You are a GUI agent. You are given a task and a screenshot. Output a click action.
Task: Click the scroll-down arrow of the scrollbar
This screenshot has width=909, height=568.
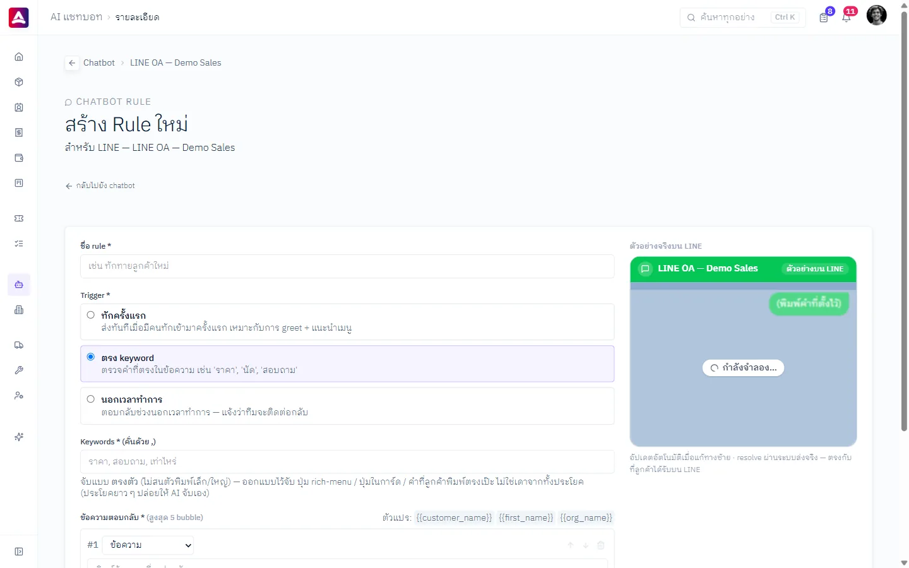pyautogui.click(x=904, y=562)
